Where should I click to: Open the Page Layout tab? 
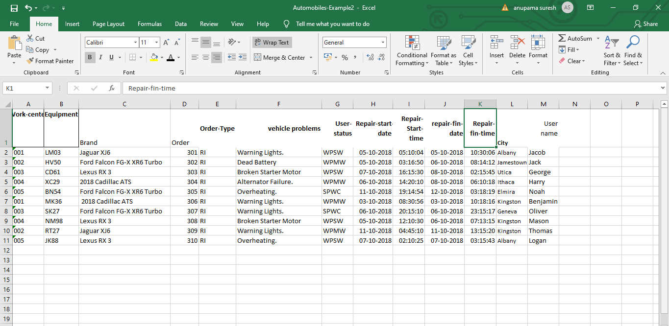point(108,24)
